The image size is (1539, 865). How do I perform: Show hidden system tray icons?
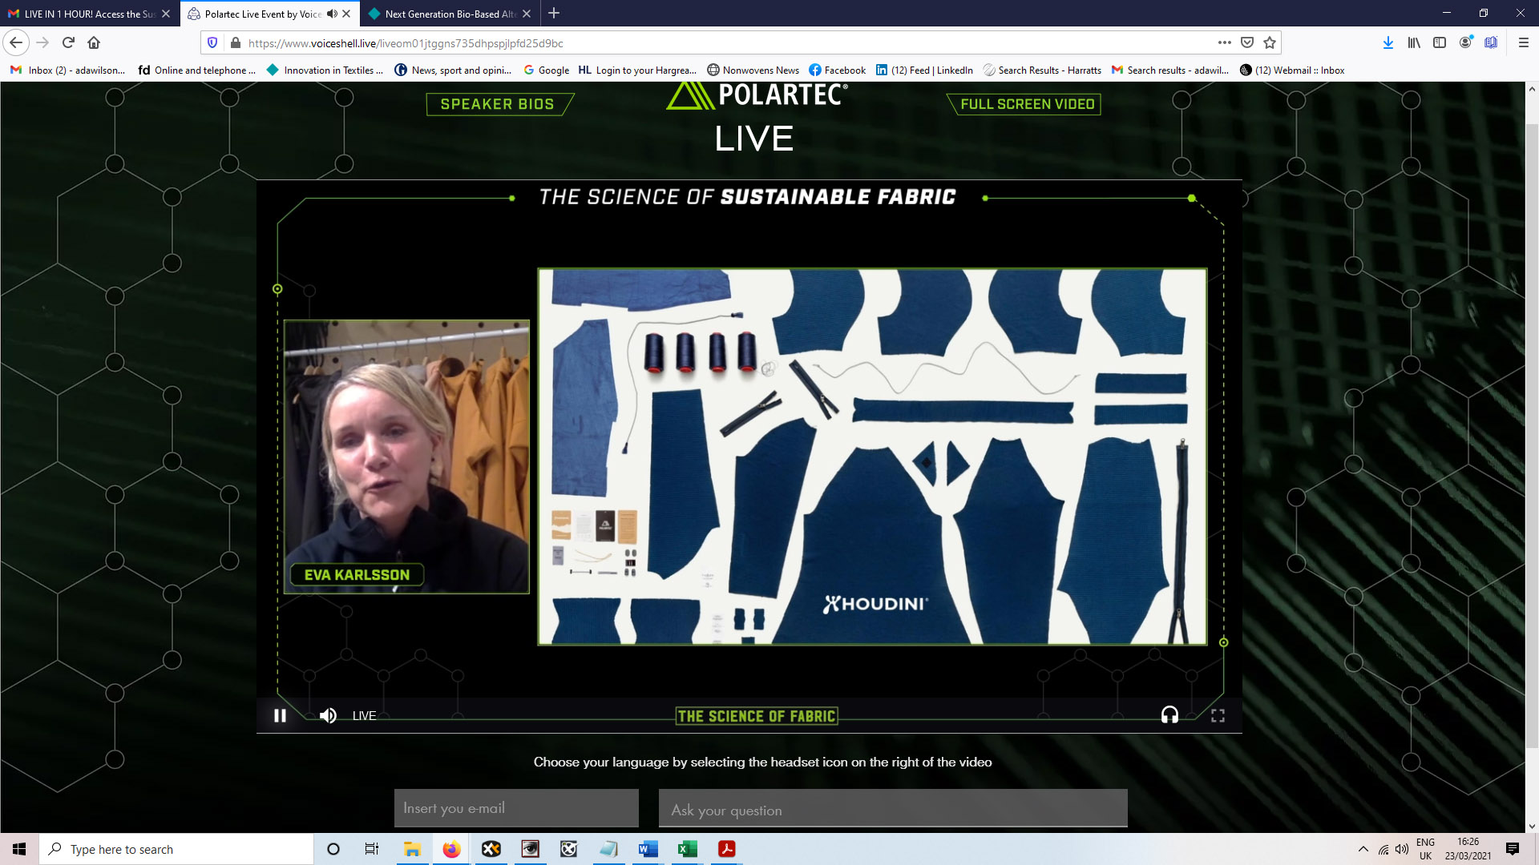[x=1363, y=849]
